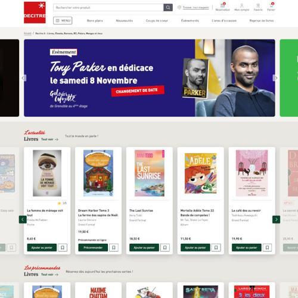Viewport: 298px width, 298px height.
Task: Click the Decitre logo
Action: 35,13
